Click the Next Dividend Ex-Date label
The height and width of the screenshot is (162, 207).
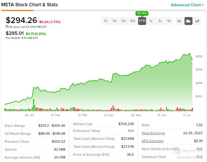click(161, 149)
